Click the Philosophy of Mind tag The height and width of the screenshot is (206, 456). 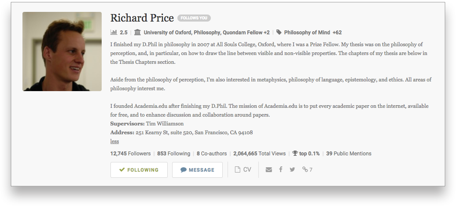307,33
